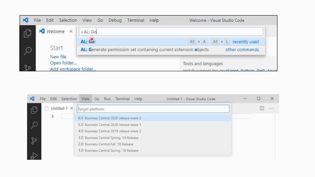315x177 pixels.
Task: Open Source Control icon in Untitled-1 window
Action: pyautogui.click(x=34, y=141)
